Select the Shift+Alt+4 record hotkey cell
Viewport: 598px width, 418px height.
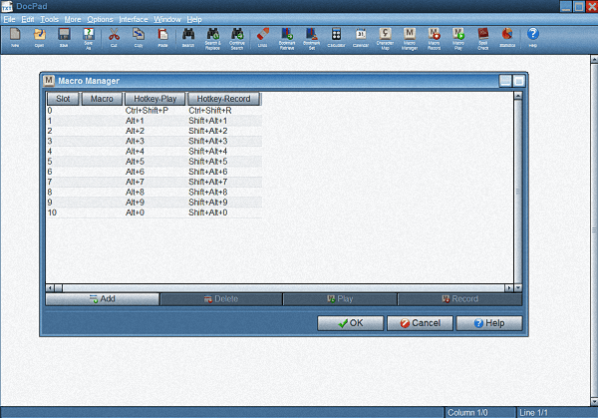tap(208, 152)
